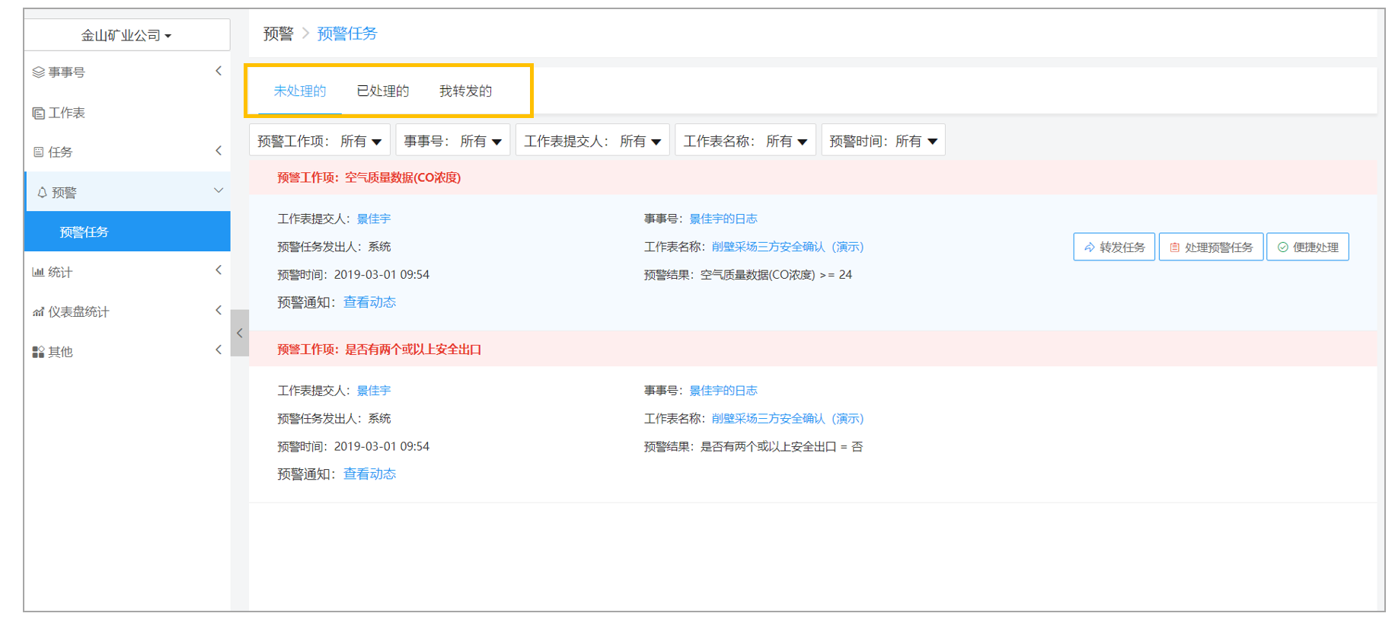The height and width of the screenshot is (626, 1395).
Task: Collapse the 预警 sidebar chevron
Action: 219,190
